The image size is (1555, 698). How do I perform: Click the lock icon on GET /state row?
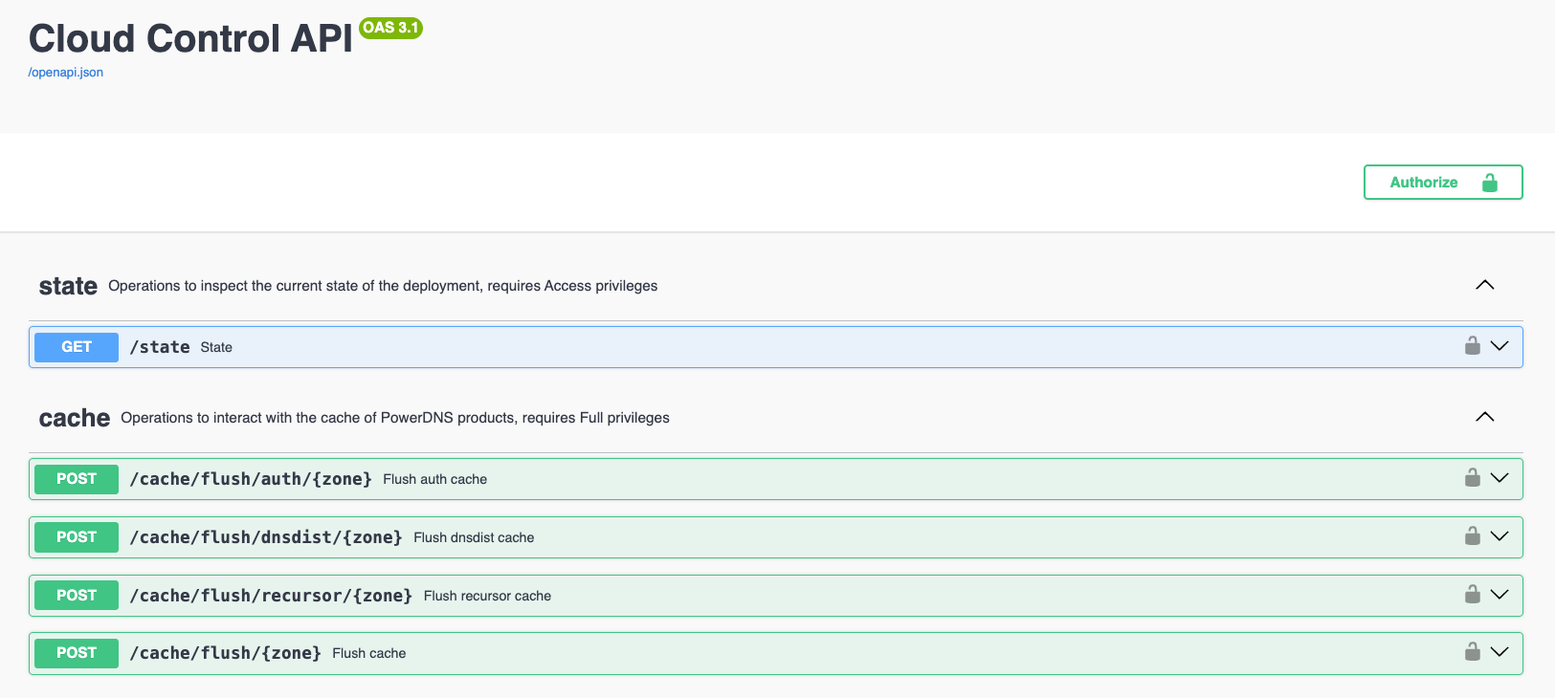[1472, 346]
